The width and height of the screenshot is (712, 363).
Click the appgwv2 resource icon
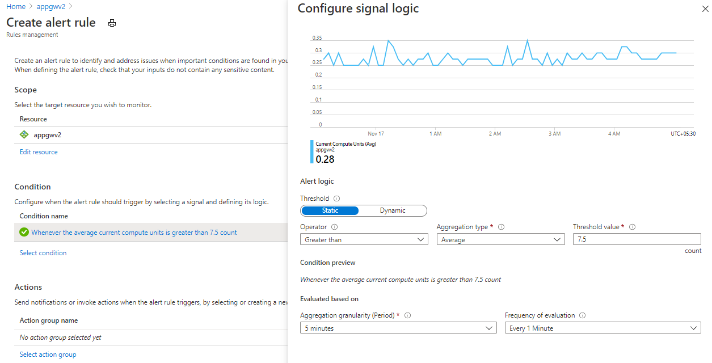tap(24, 135)
